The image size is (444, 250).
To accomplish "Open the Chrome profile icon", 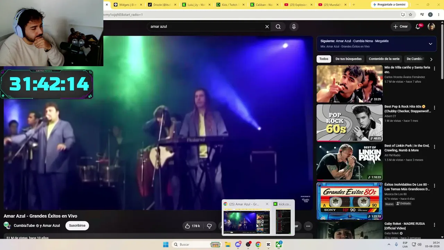I will click(430, 15).
